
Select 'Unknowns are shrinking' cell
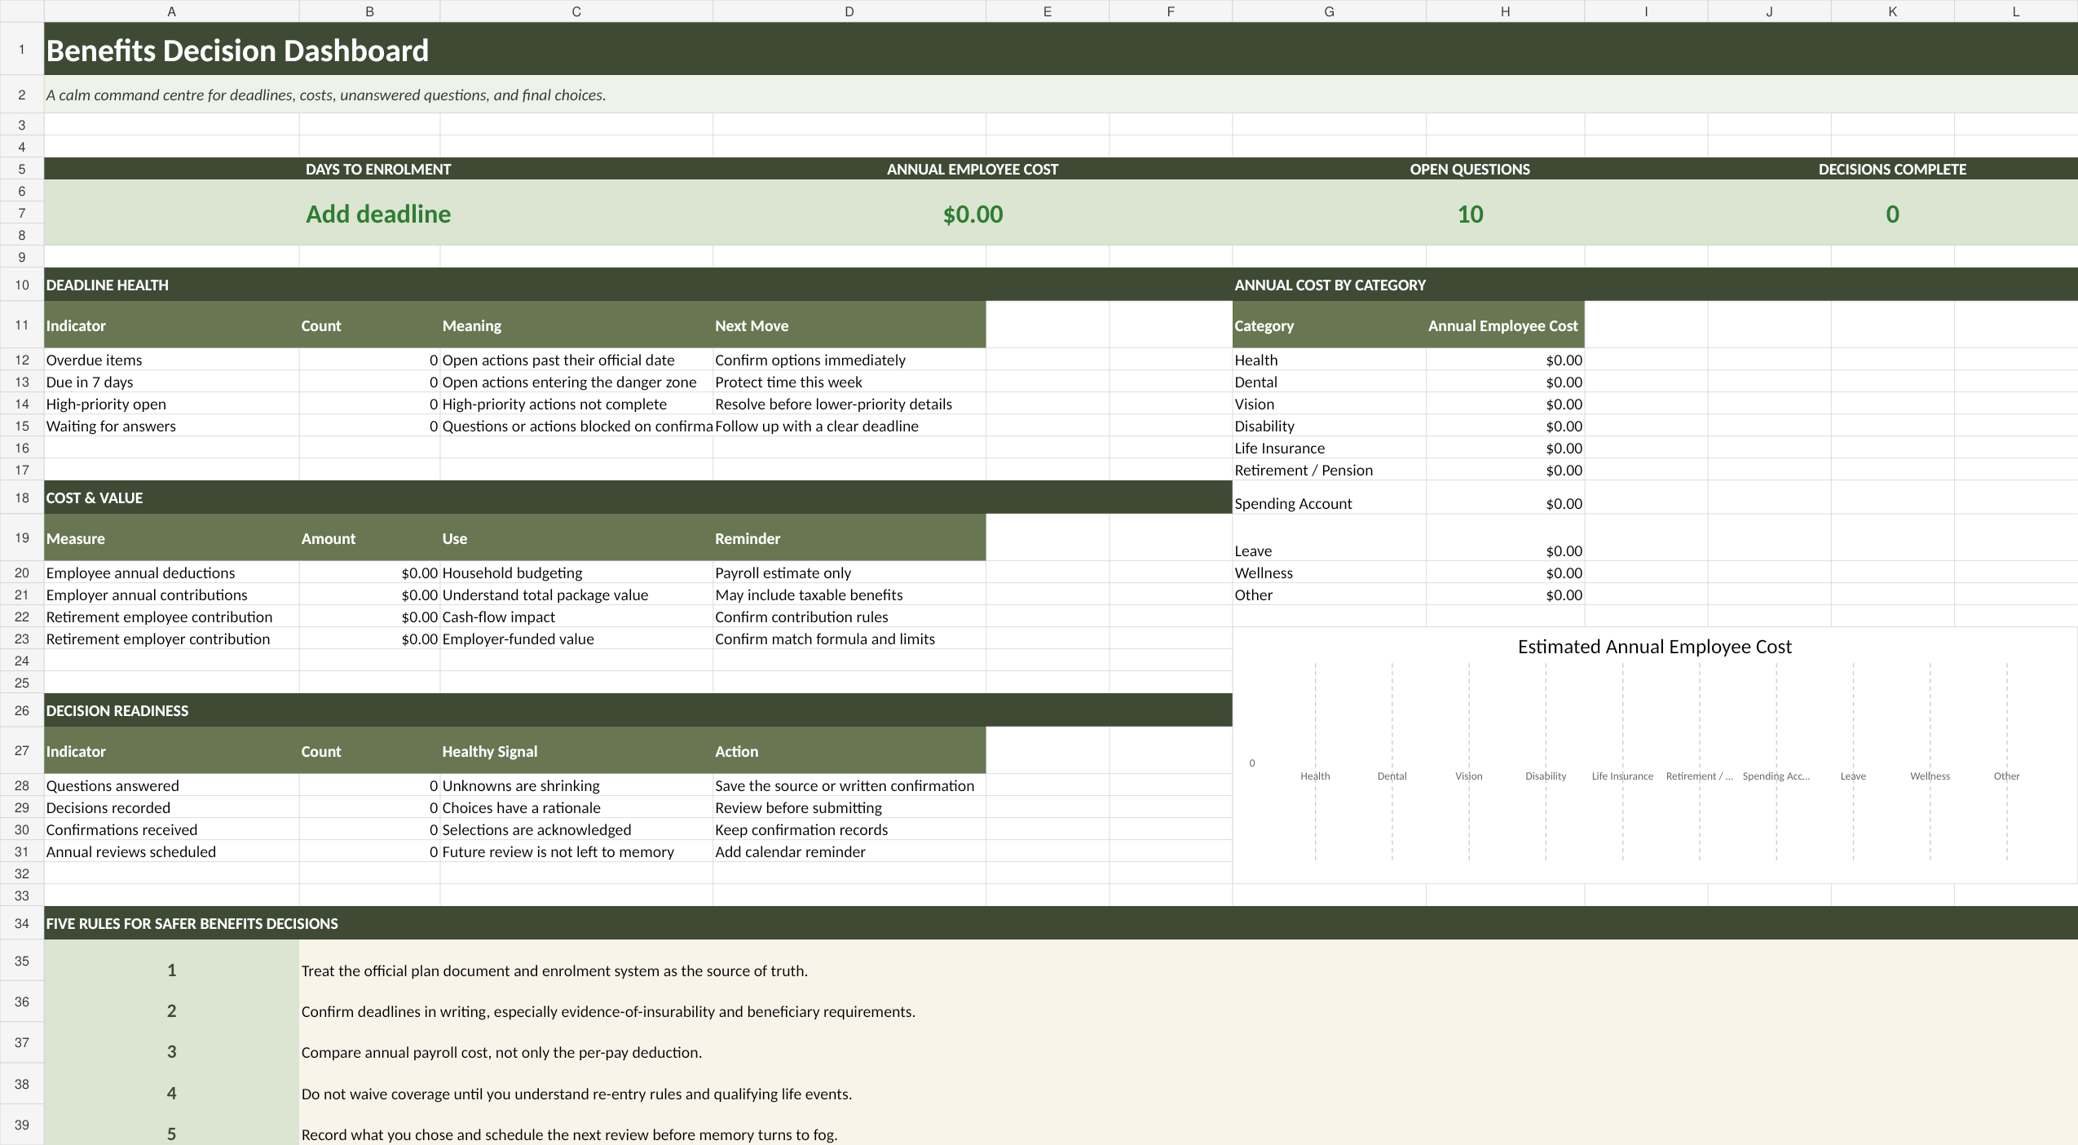[576, 786]
